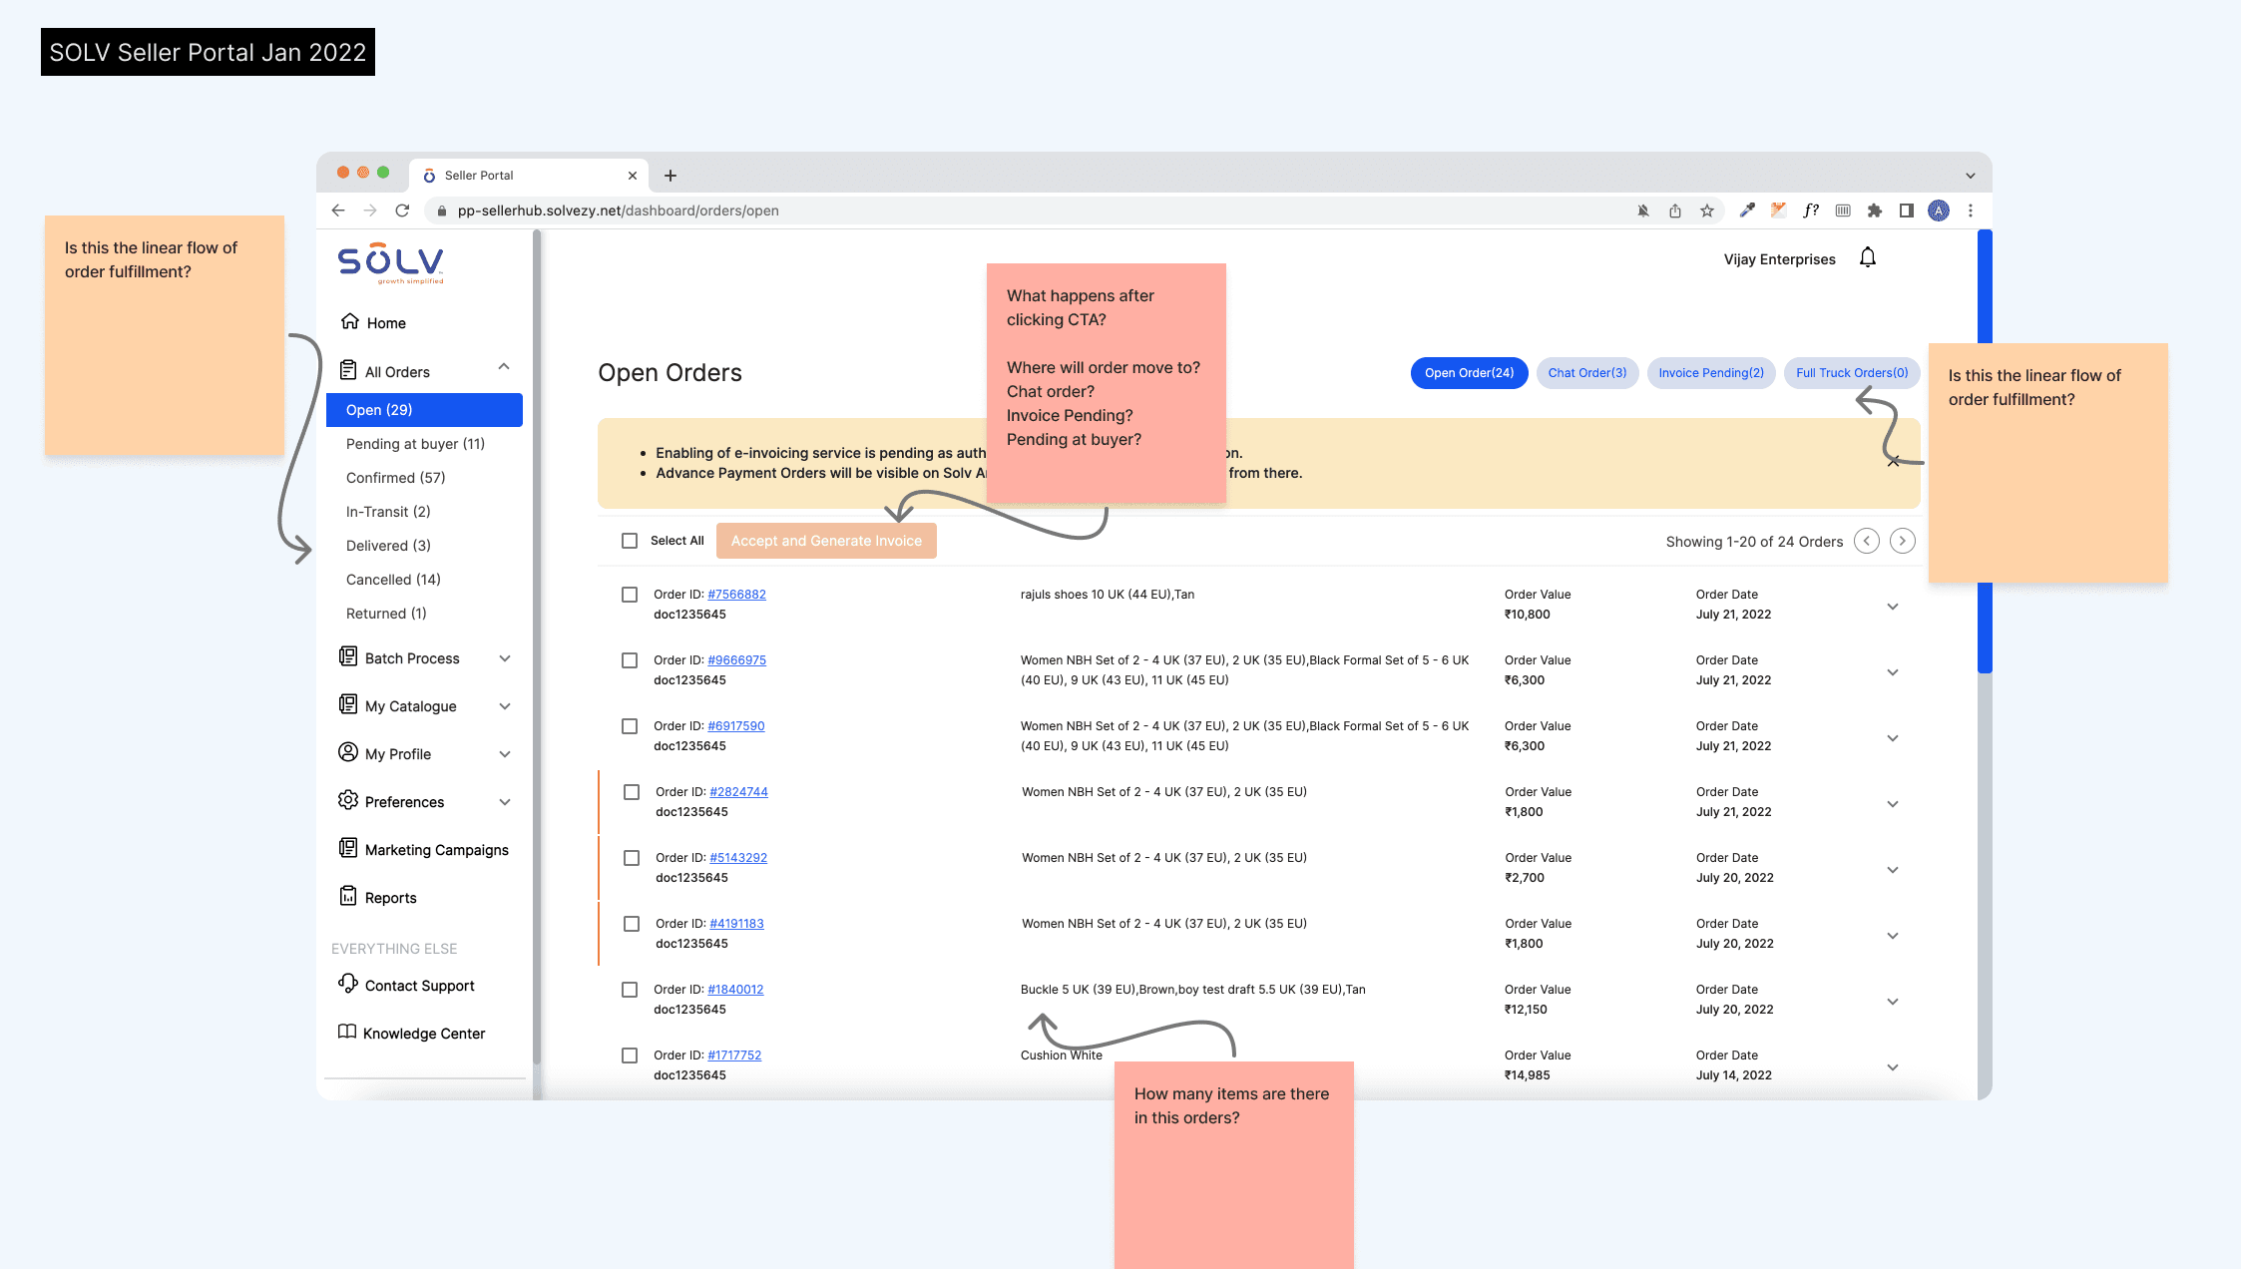Open the browser tab search dropdown
2241x1269 pixels.
pyautogui.click(x=1971, y=176)
